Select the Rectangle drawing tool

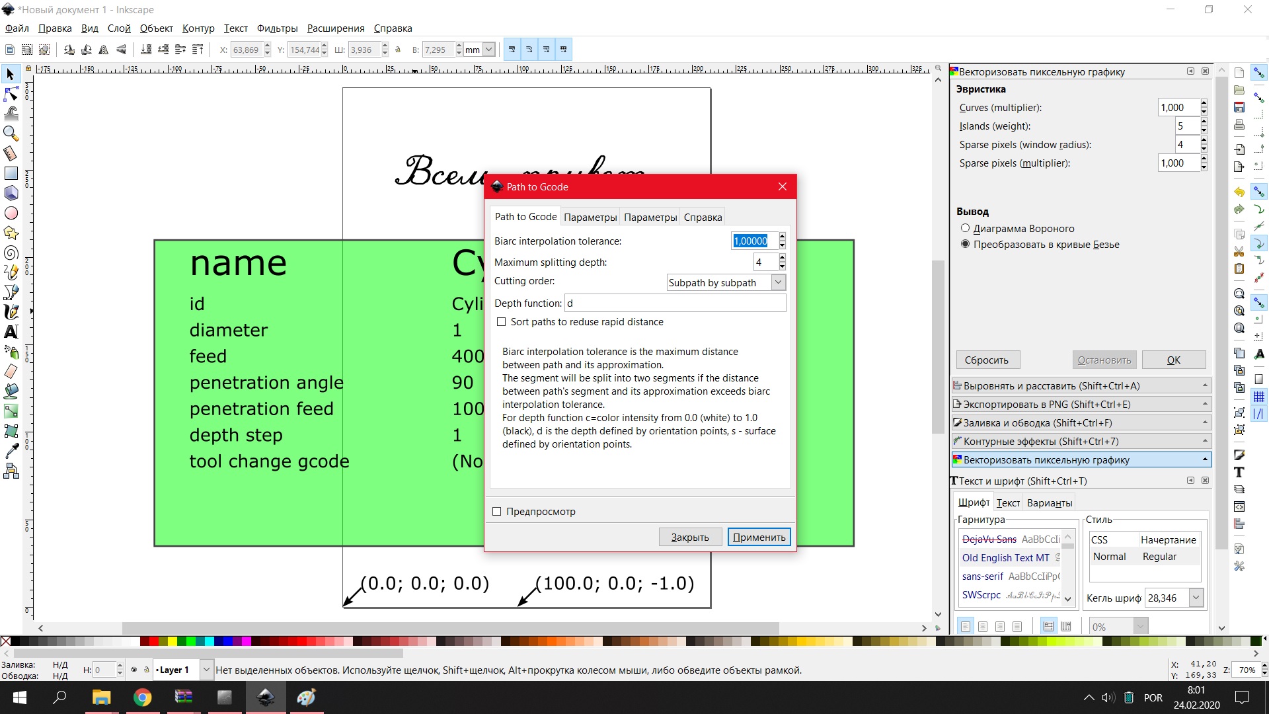[x=11, y=173]
